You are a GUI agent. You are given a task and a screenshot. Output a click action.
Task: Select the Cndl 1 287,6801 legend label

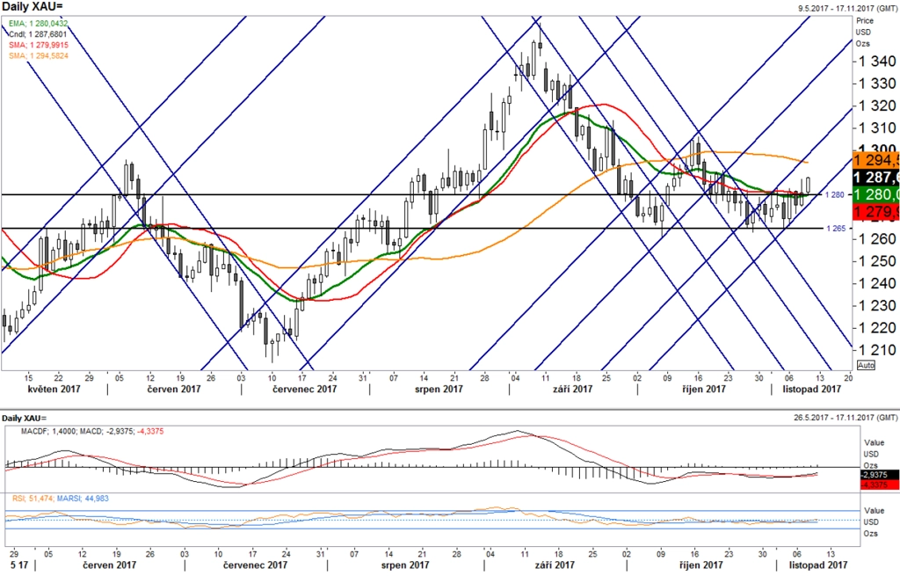coord(38,34)
